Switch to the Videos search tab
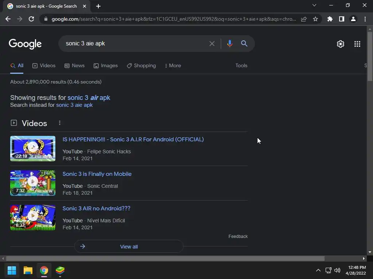Screen dimensions: 373x279 (x=44, y=66)
